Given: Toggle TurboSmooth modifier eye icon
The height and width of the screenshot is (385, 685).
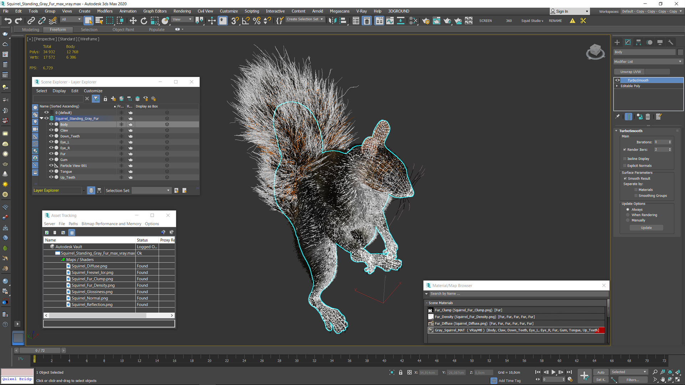Looking at the screenshot, I should pyautogui.click(x=618, y=80).
